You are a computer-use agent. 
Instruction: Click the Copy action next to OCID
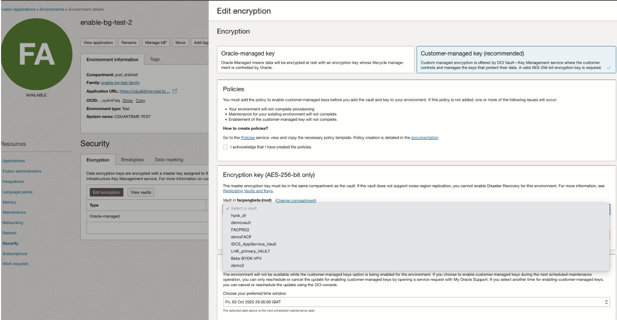tap(140, 100)
